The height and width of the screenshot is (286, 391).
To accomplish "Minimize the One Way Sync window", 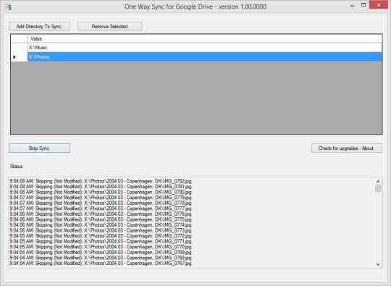I will [x=352, y=6].
